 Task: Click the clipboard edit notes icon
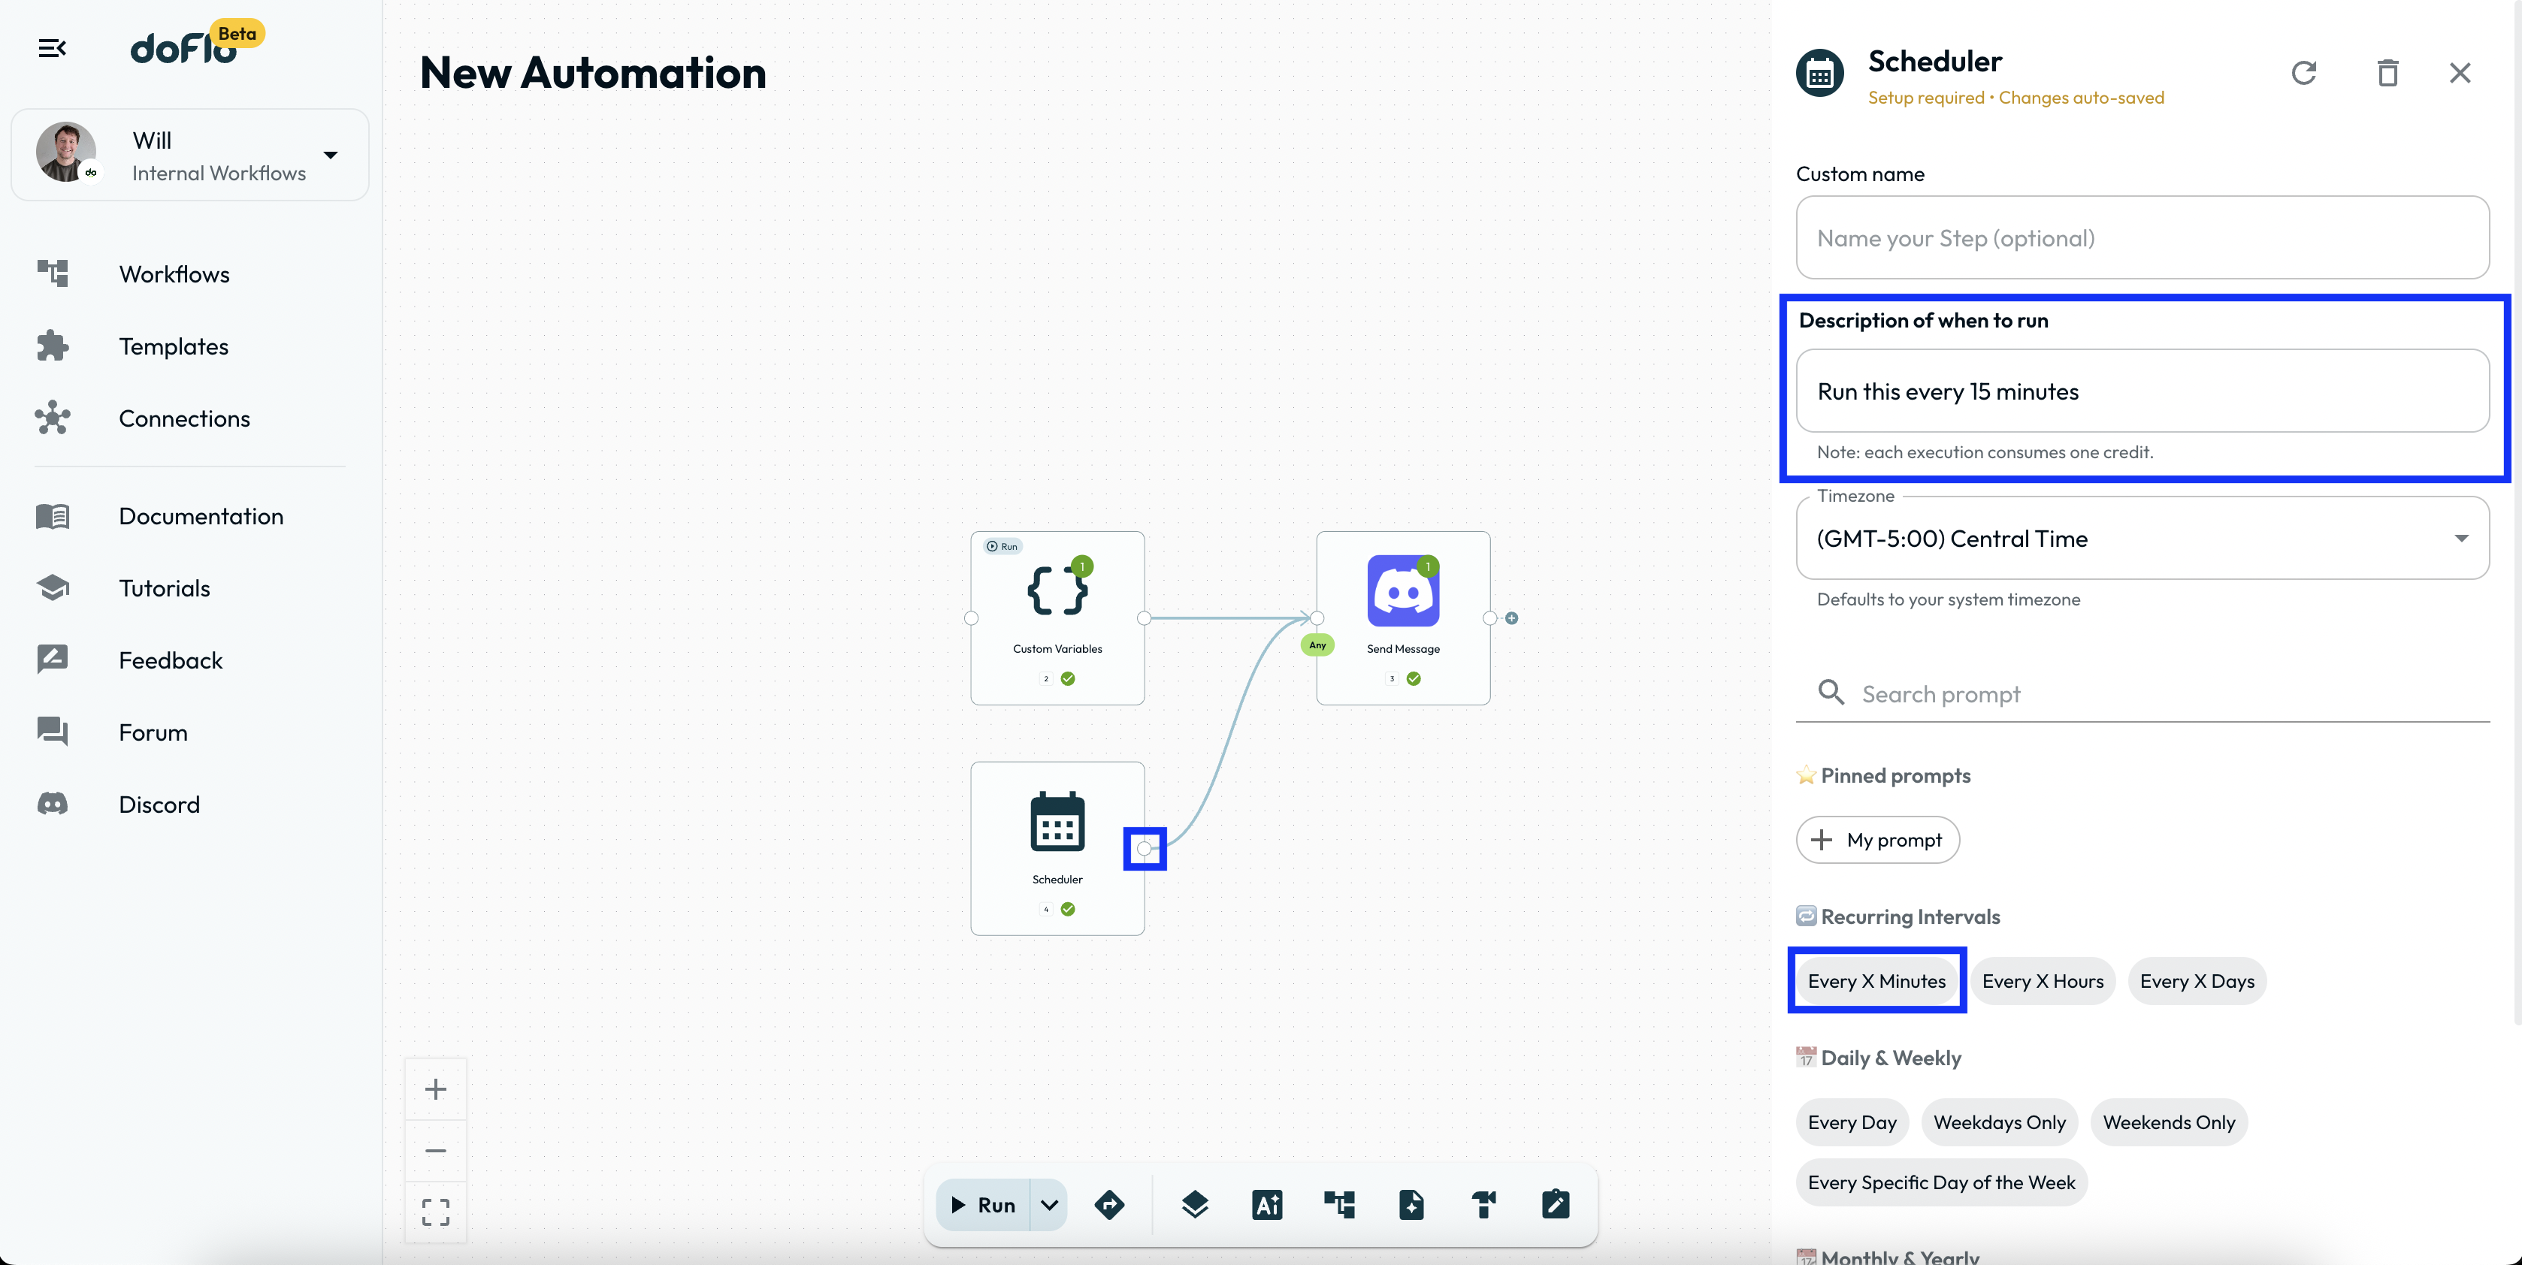click(x=1555, y=1204)
